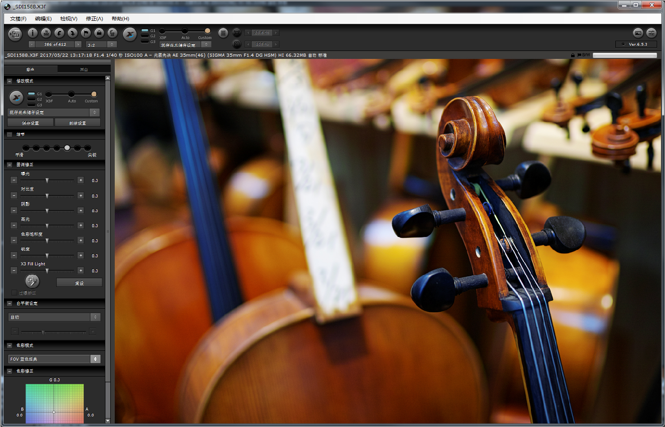This screenshot has height=427, width=665.
Task: Collapse the 修改模式 section
Action: click(x=9, y=81)
